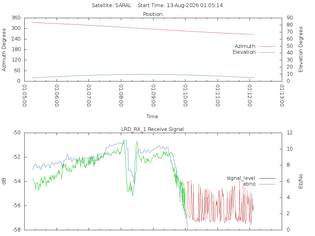
Task: Click the -56 dB axis value
Action: (x=17, y=206)
